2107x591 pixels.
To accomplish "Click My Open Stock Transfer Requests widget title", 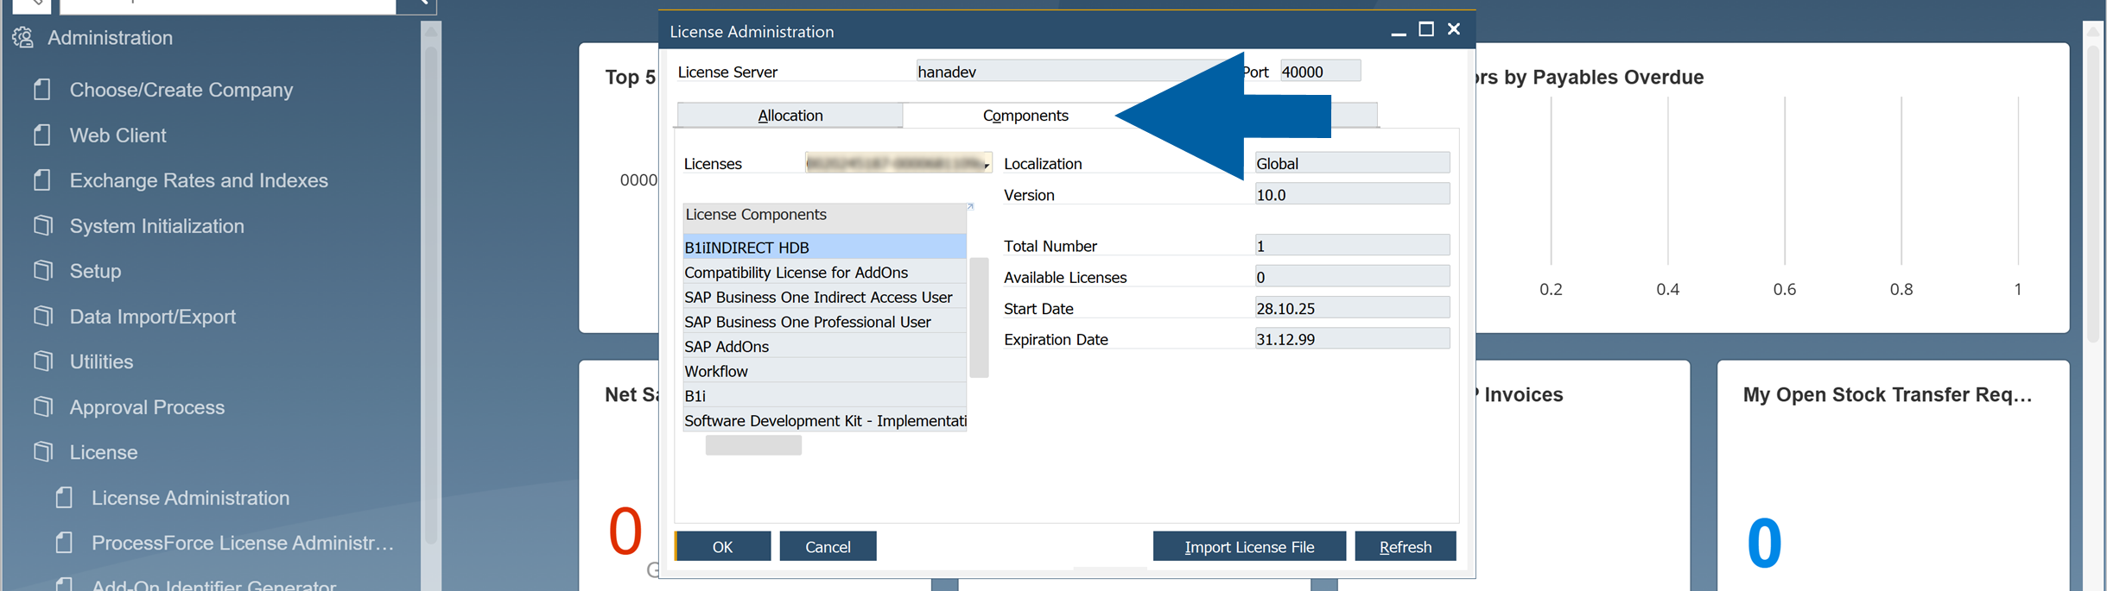I will [x=1888, y=394].
